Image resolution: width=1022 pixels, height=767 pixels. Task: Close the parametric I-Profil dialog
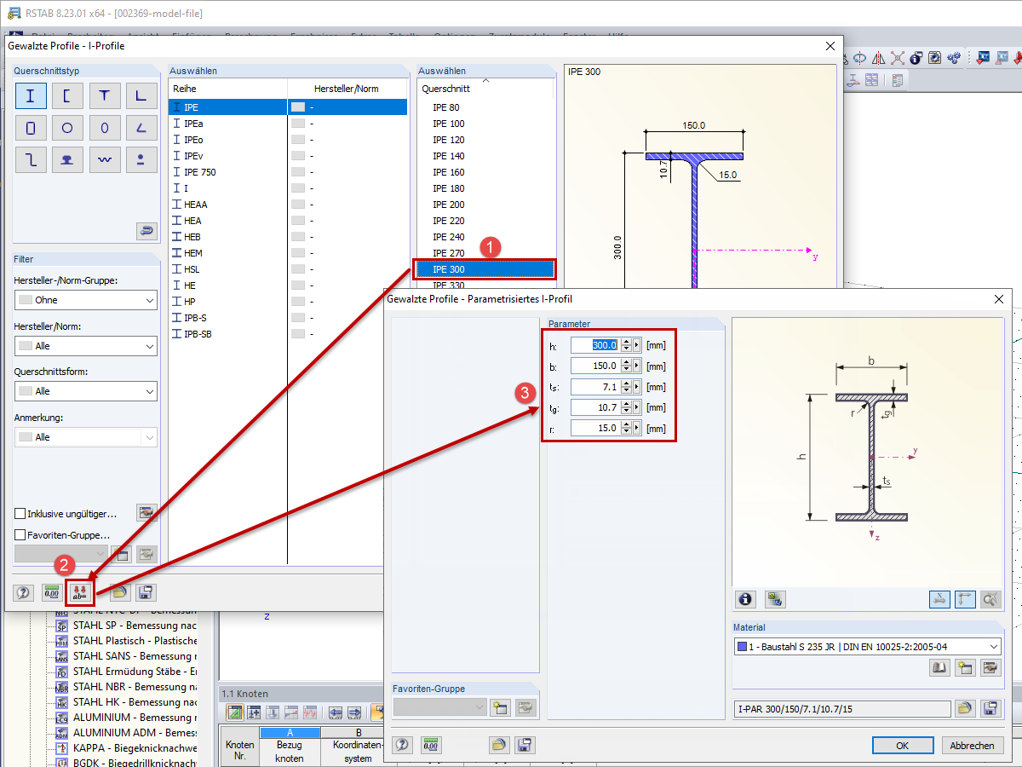(999, 299)
